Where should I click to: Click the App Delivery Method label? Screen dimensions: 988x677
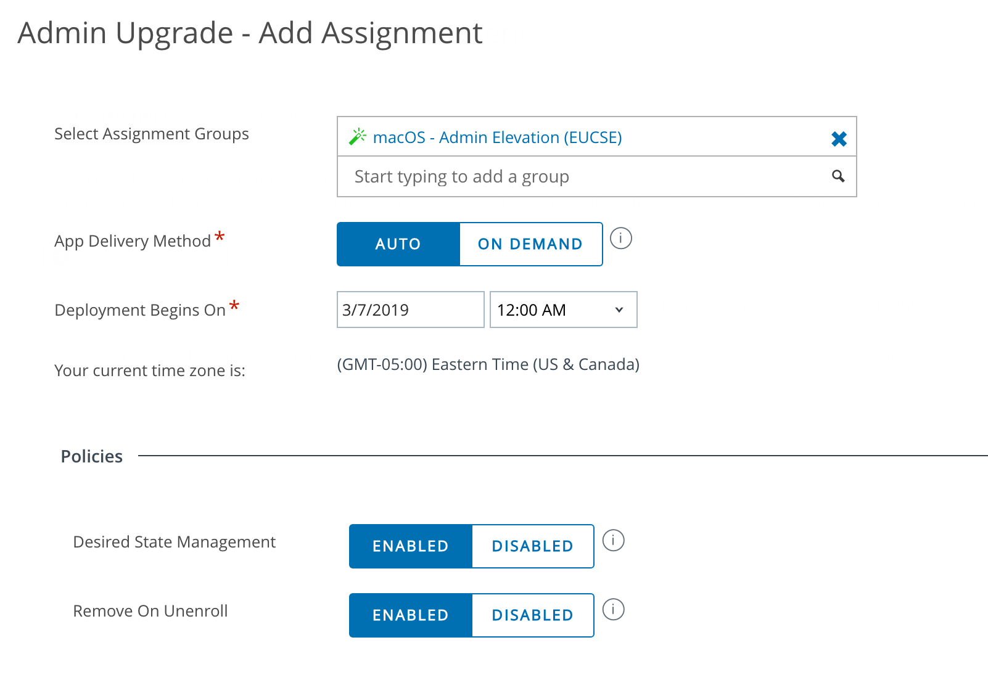pos(133,241)
